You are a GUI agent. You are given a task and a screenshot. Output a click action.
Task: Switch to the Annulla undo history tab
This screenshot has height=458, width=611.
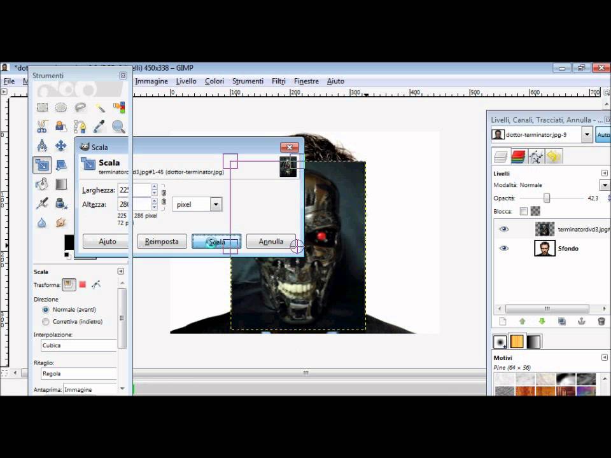pyautogui.click(x=554, y=156)
